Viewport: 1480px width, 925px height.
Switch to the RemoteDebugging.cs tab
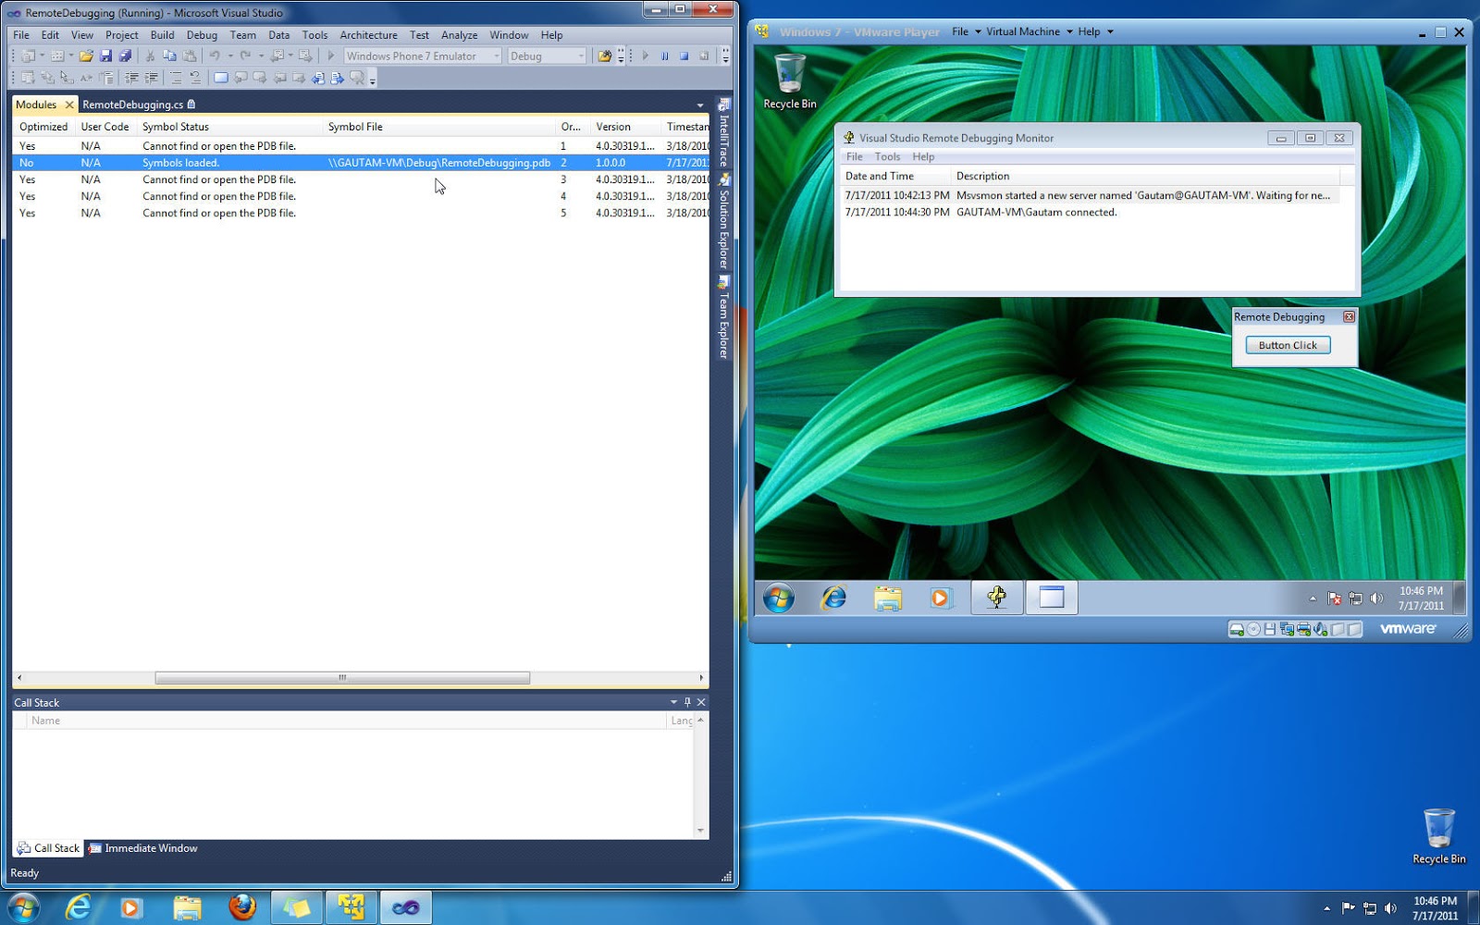132,104
